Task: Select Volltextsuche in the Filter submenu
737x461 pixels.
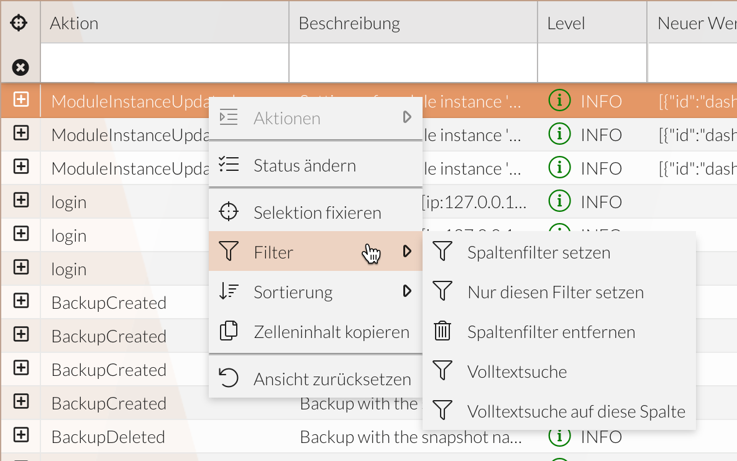Action: tap(518, 371)
